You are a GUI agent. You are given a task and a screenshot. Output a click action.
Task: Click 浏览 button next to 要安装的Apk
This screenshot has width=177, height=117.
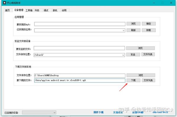click(133, 24)
